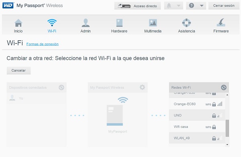Click the scroll up arrow in network list
Screen dimensions: 241x157
227,95
